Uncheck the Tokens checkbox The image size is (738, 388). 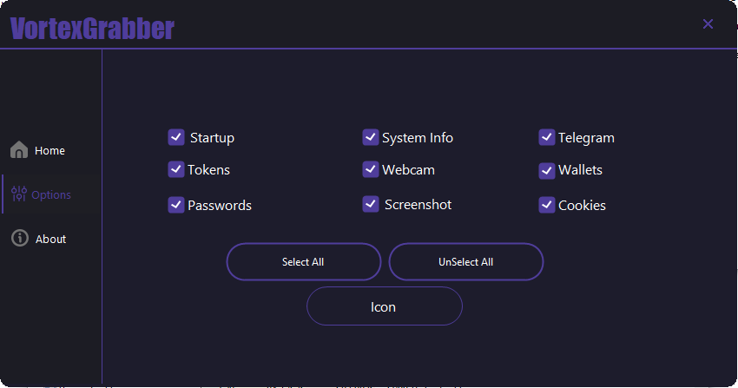176,169
